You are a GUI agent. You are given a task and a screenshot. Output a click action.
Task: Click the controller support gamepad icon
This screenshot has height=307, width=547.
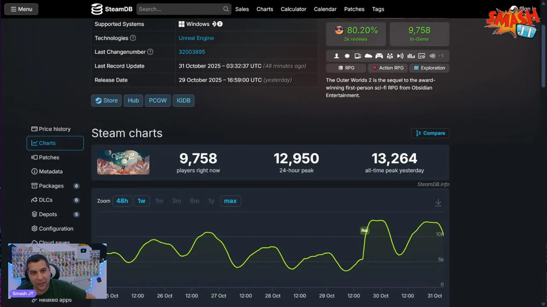(379, 56)
